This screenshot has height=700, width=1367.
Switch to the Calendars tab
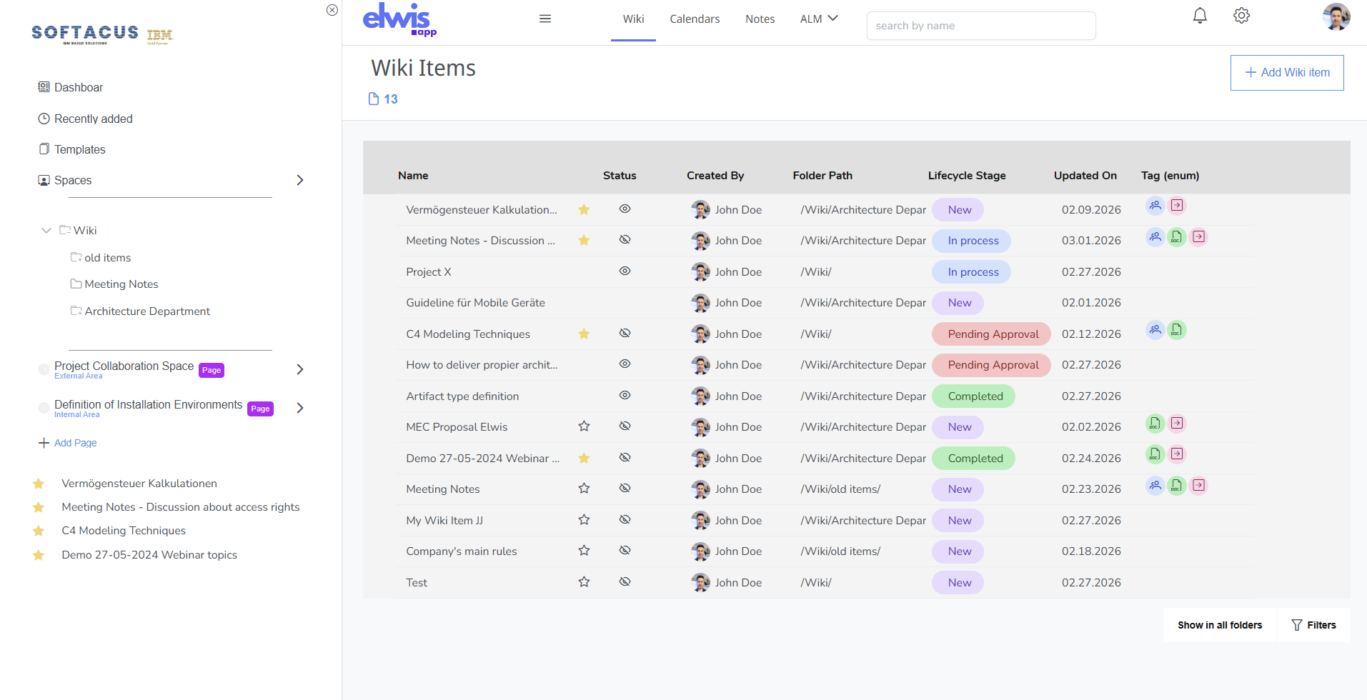click(694, 19)
